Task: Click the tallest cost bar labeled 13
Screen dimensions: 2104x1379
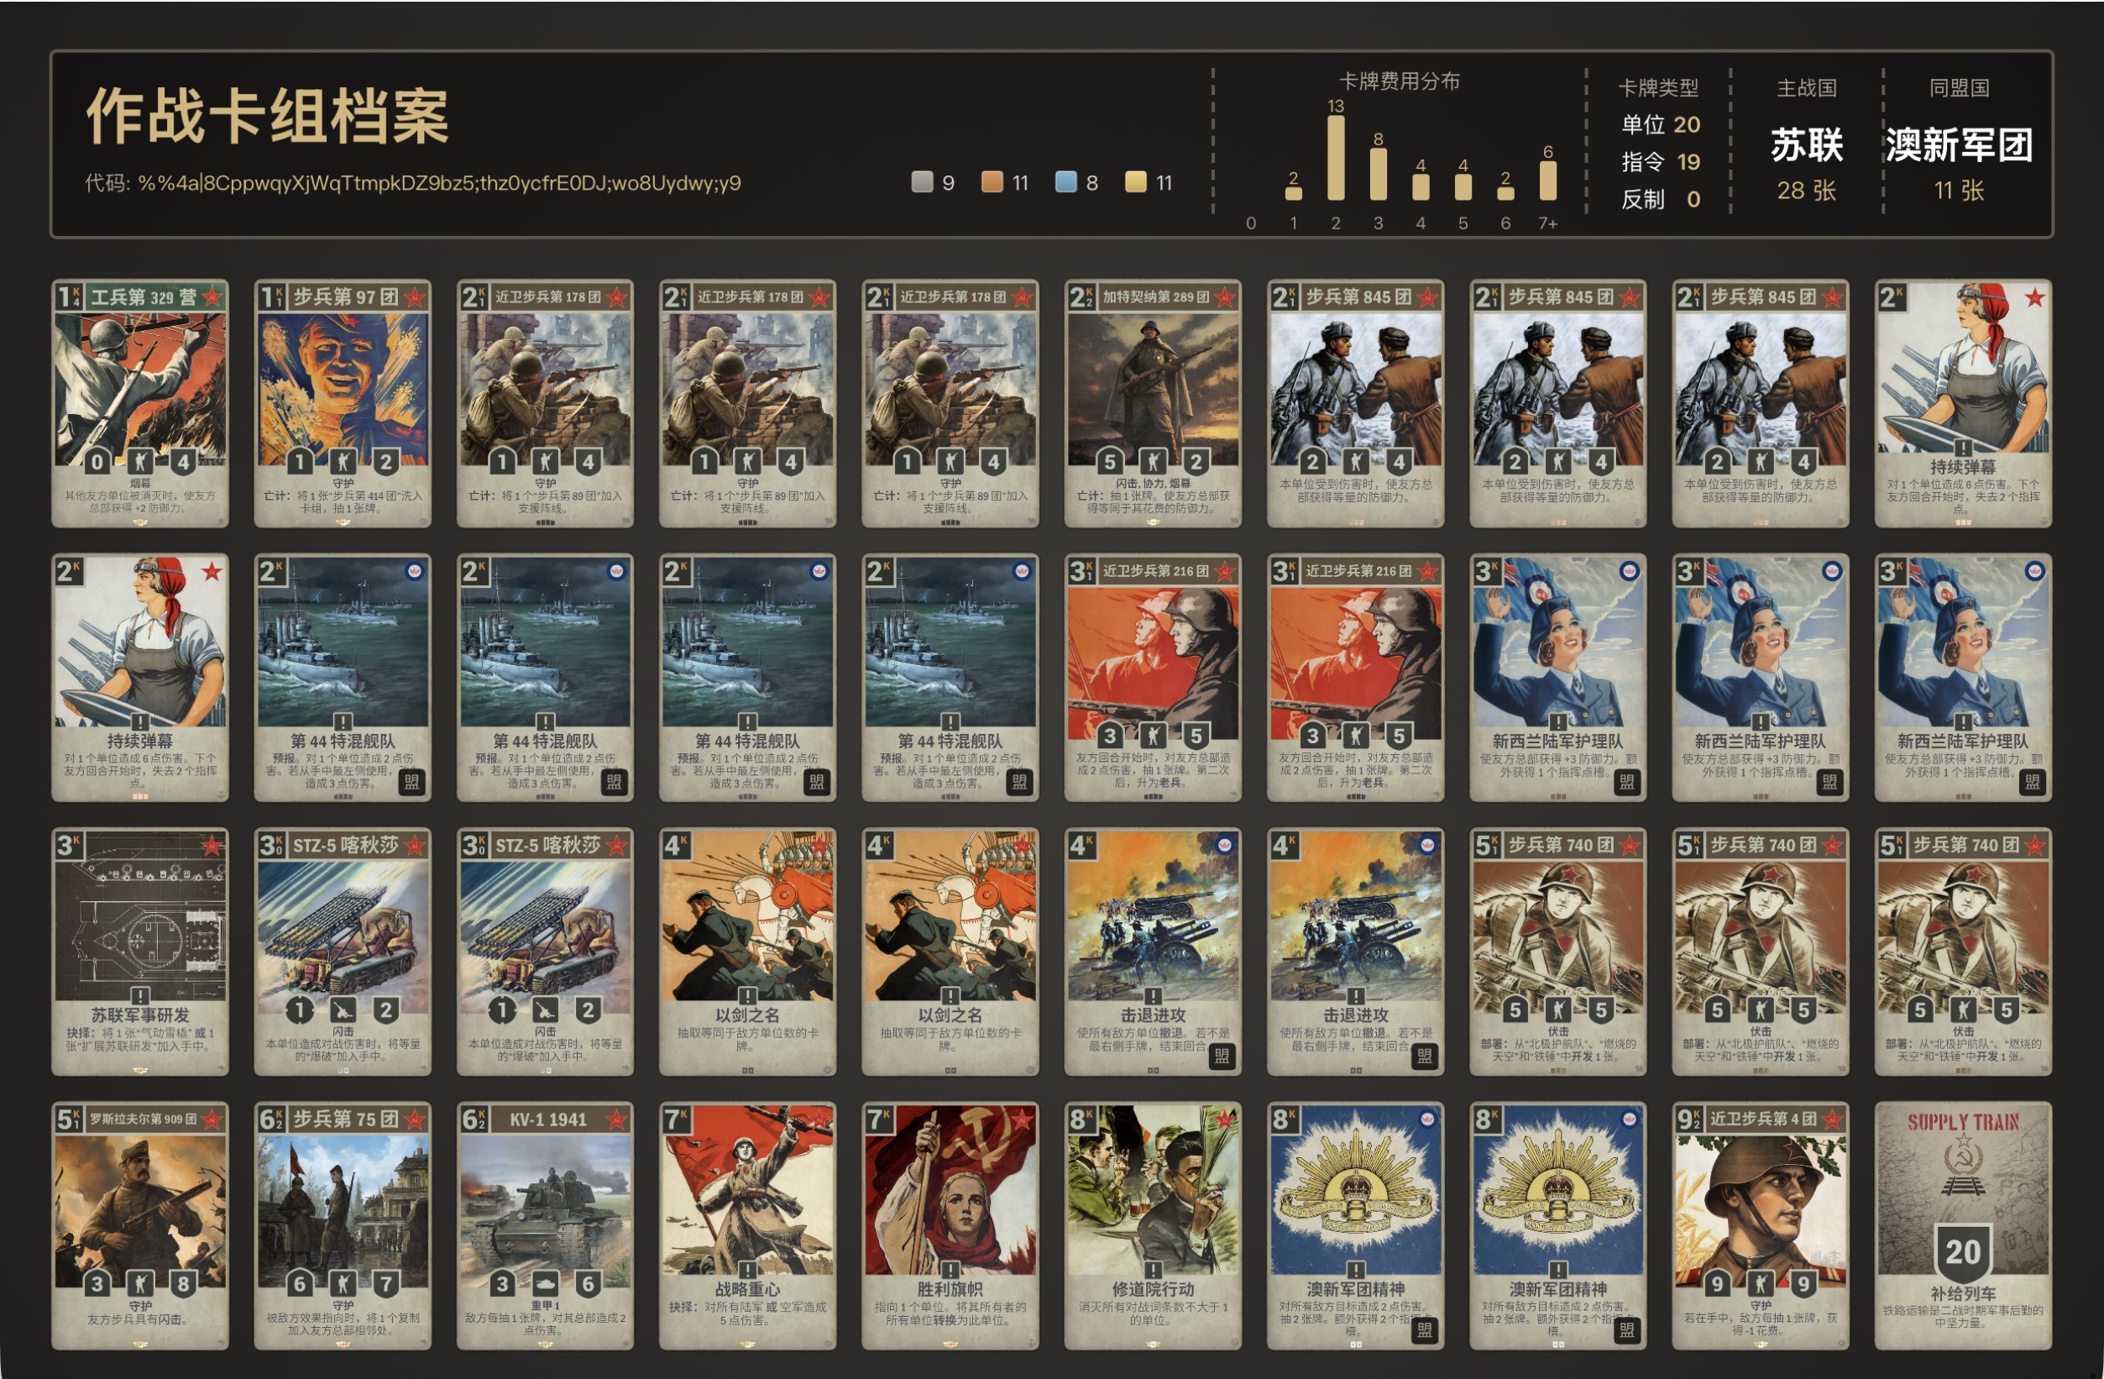Action: [1336, 157]
